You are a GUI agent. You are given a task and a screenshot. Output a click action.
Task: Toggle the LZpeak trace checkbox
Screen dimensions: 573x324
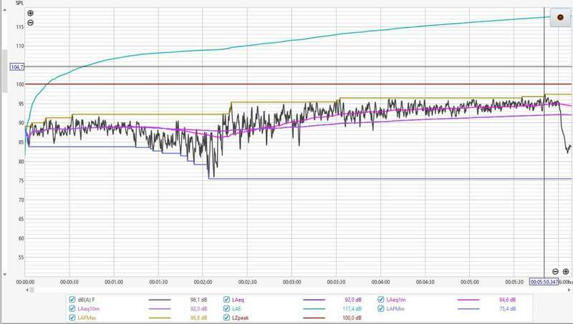(227, 318)
